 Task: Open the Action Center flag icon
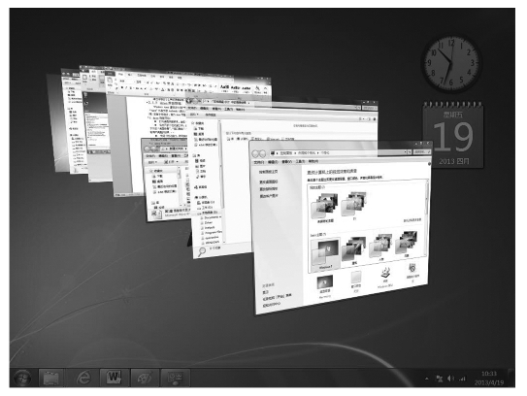click(439, 379)
